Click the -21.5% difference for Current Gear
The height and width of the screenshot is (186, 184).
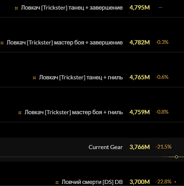163,147
